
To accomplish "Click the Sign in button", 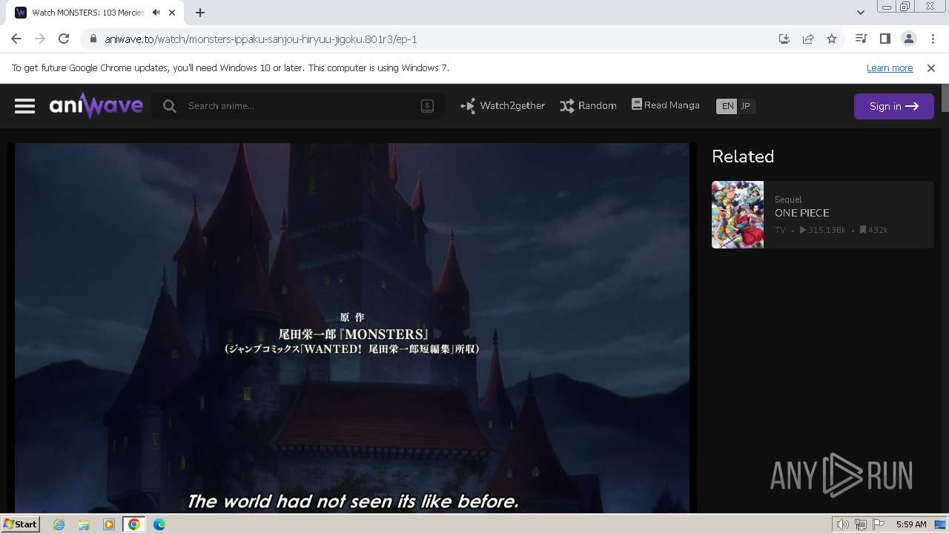I will click(893, 106).
